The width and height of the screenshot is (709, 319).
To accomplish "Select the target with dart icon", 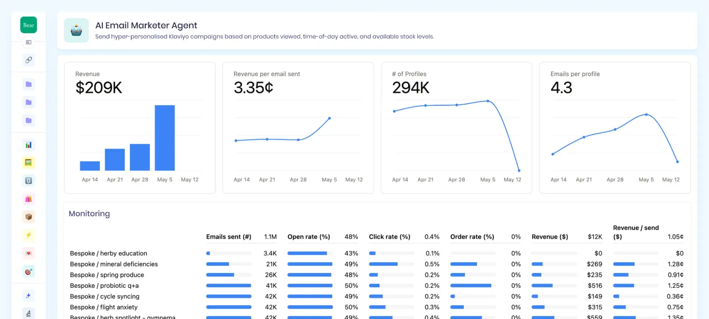I will click(x=29, y=272).
